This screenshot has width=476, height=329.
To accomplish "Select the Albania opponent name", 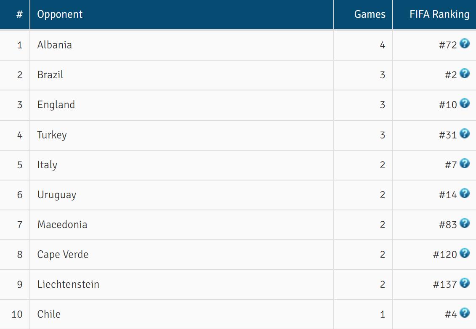I will (x=54, y=45).
